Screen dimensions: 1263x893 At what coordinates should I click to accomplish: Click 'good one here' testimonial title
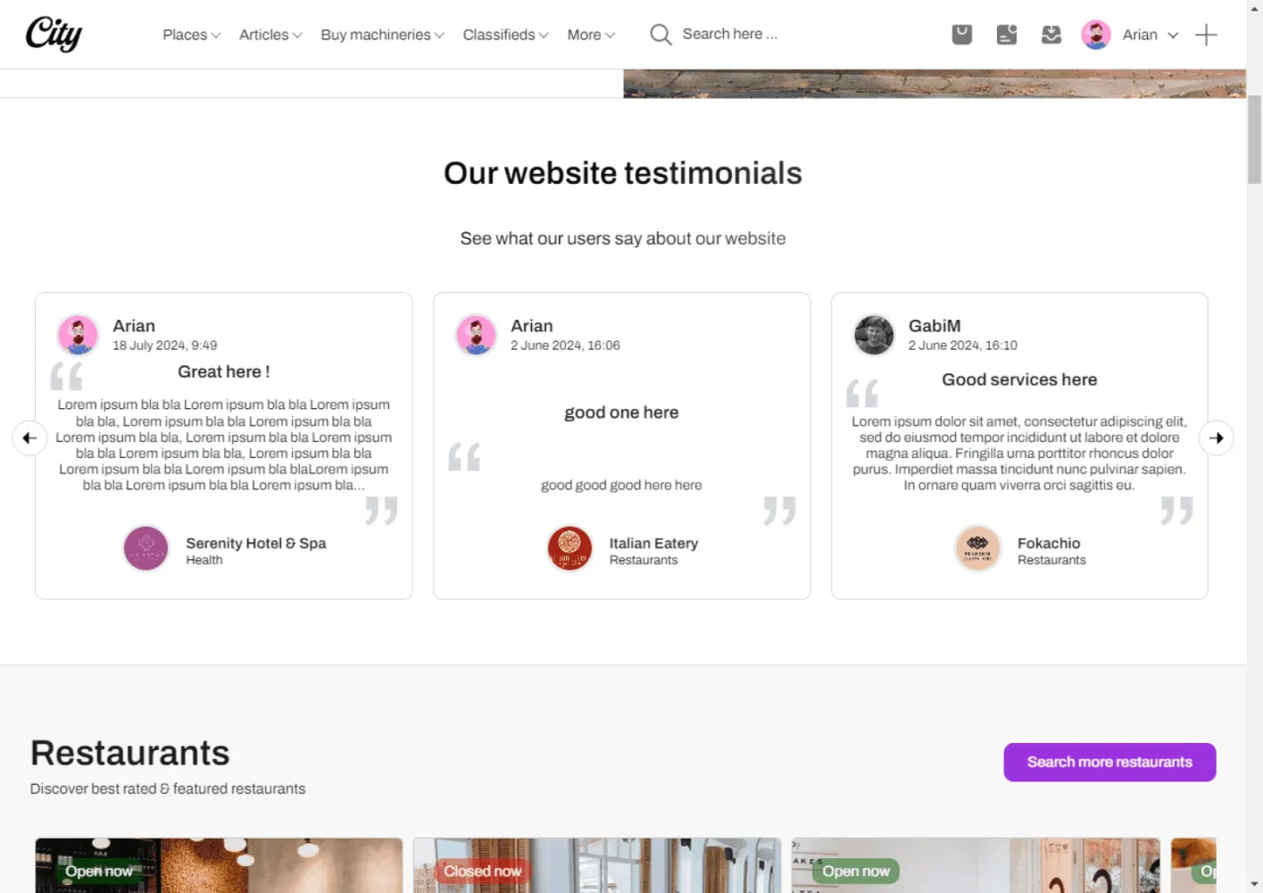pos(621,413)
